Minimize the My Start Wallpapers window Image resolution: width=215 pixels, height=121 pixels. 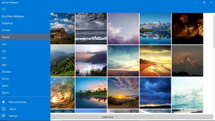click(197, 2)
